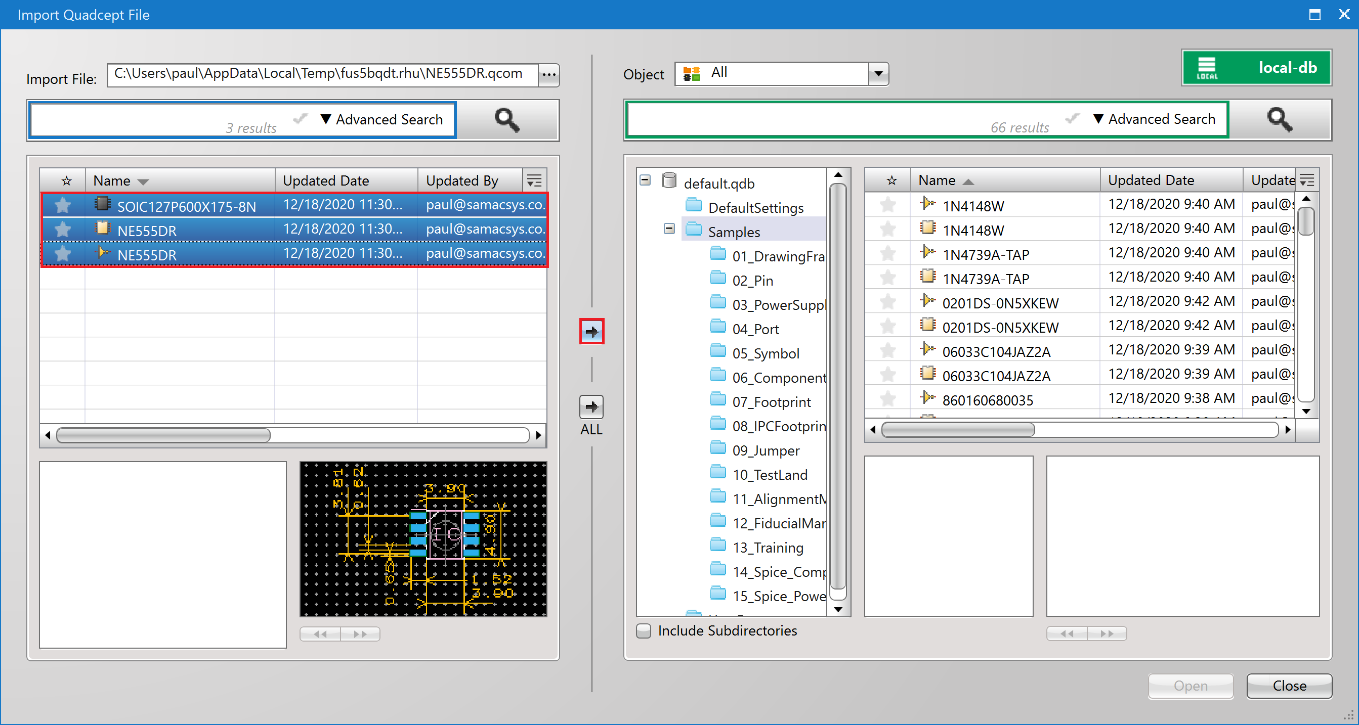Click the left panel search magnifier
The image size is (1359, 725).
507,120
